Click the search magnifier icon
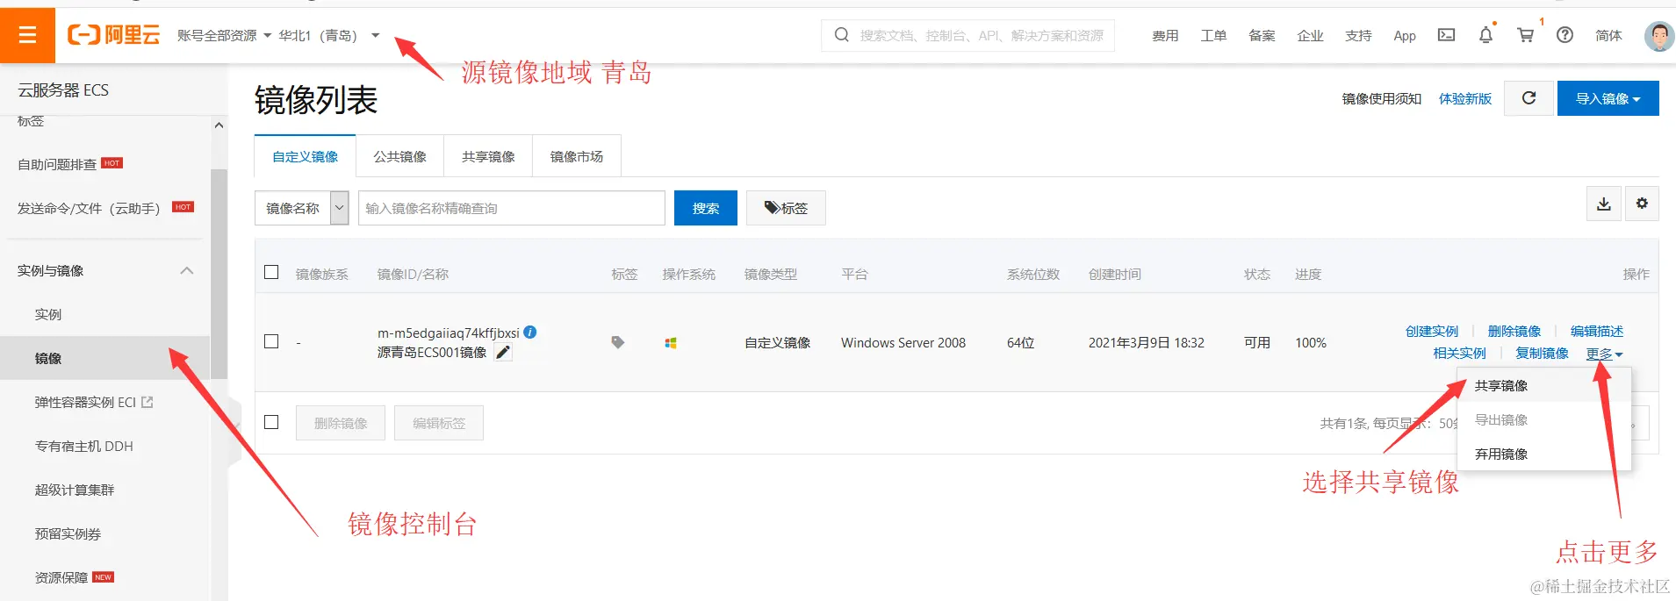1676x601 pixels. tap(841, 35)
